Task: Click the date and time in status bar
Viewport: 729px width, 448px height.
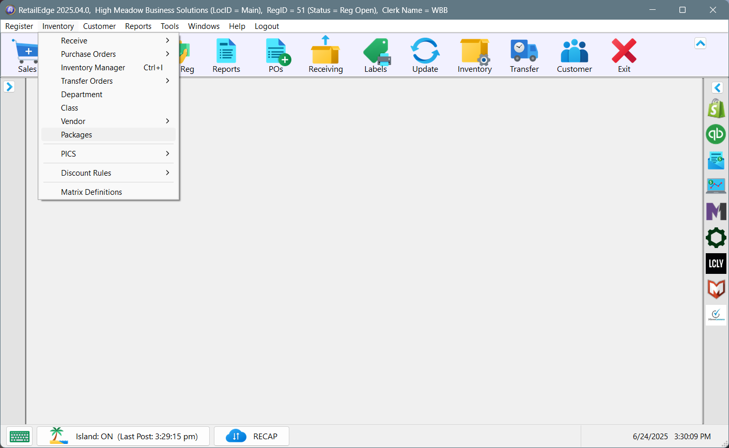Action: click(672, 437)
